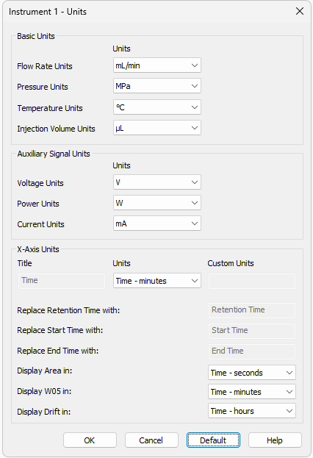
Task: Expand the Pressure Units combo box
Action: [x=157, y=86]
